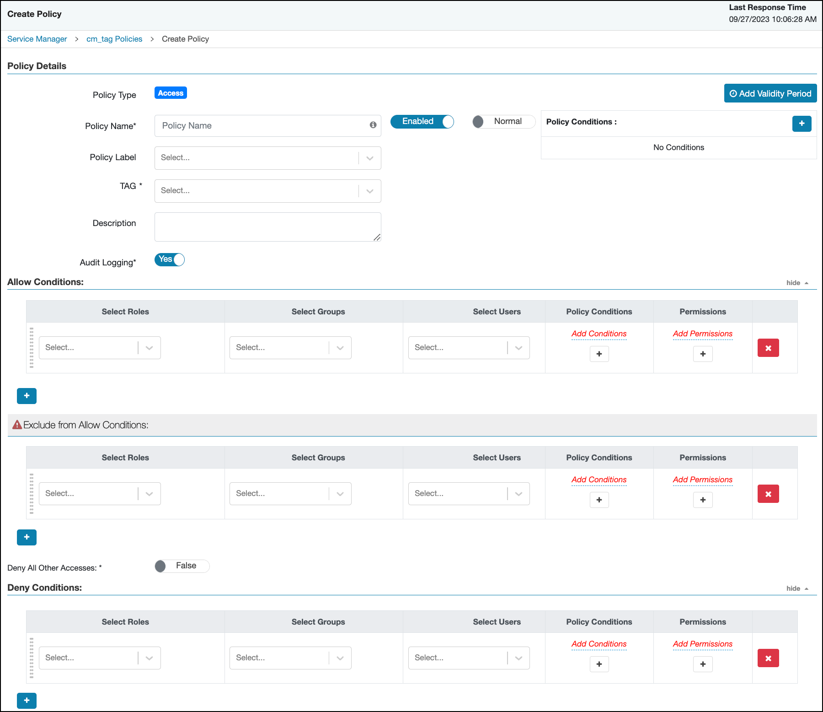Toggle Deny All Other Accesses False switch
Viewport: 823px width, 712px height.
(x=182, y=566)
